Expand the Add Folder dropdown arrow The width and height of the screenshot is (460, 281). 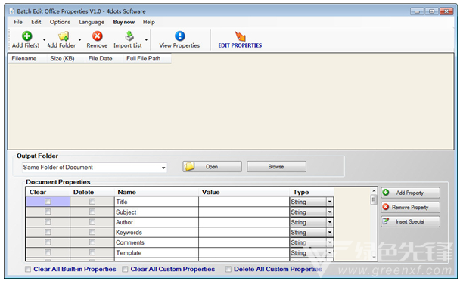point(79,40)
